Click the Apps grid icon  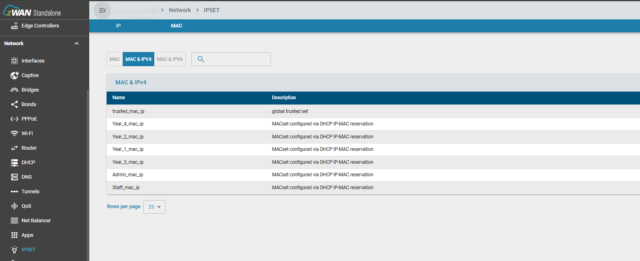point(15,235)
